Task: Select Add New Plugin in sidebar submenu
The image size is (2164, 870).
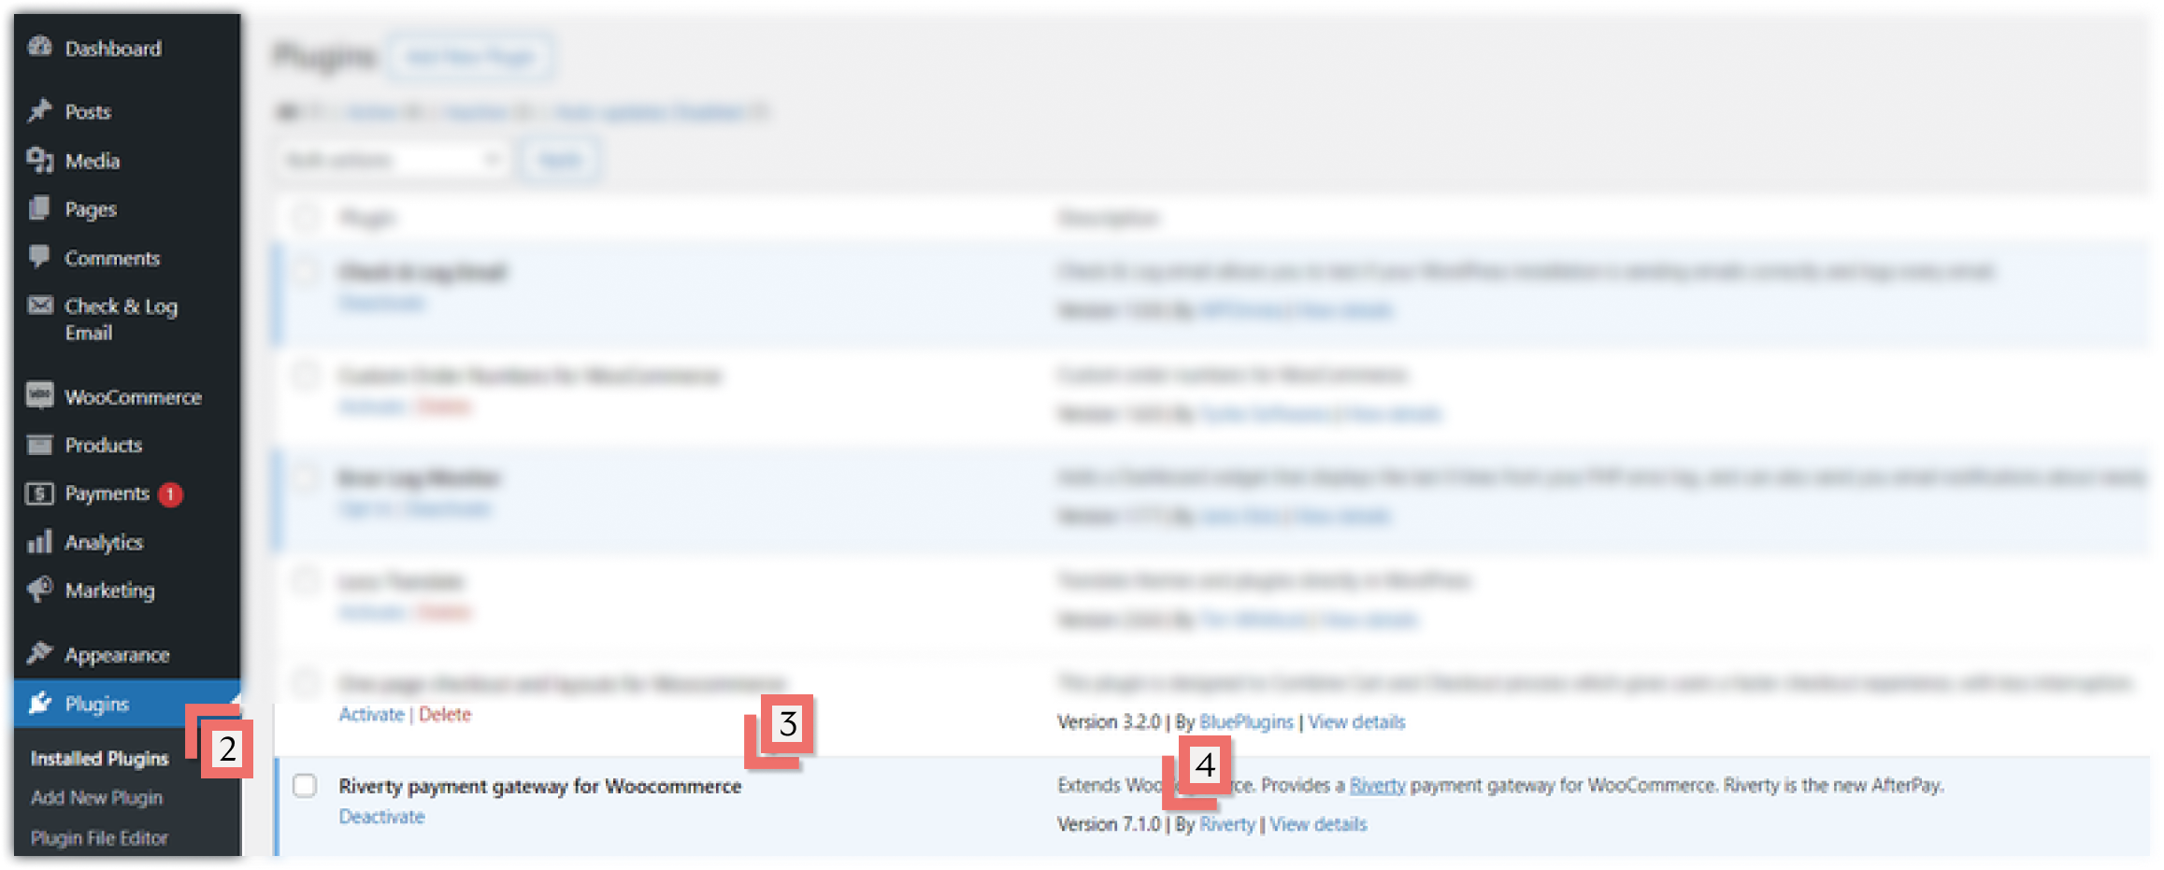Action: coord(96,798)
